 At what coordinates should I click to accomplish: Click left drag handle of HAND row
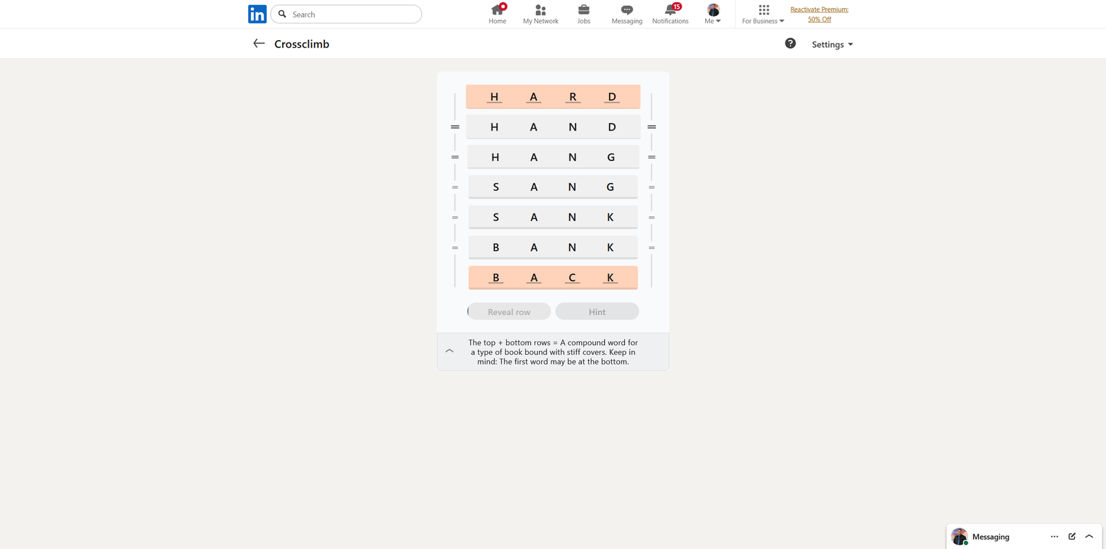(455, 127)
